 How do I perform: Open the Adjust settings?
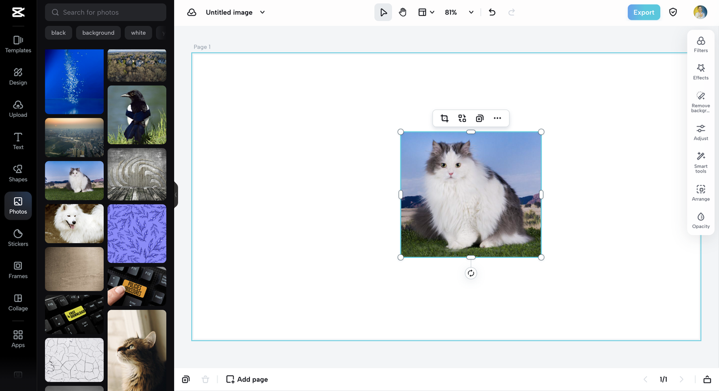tap(700, 133)
